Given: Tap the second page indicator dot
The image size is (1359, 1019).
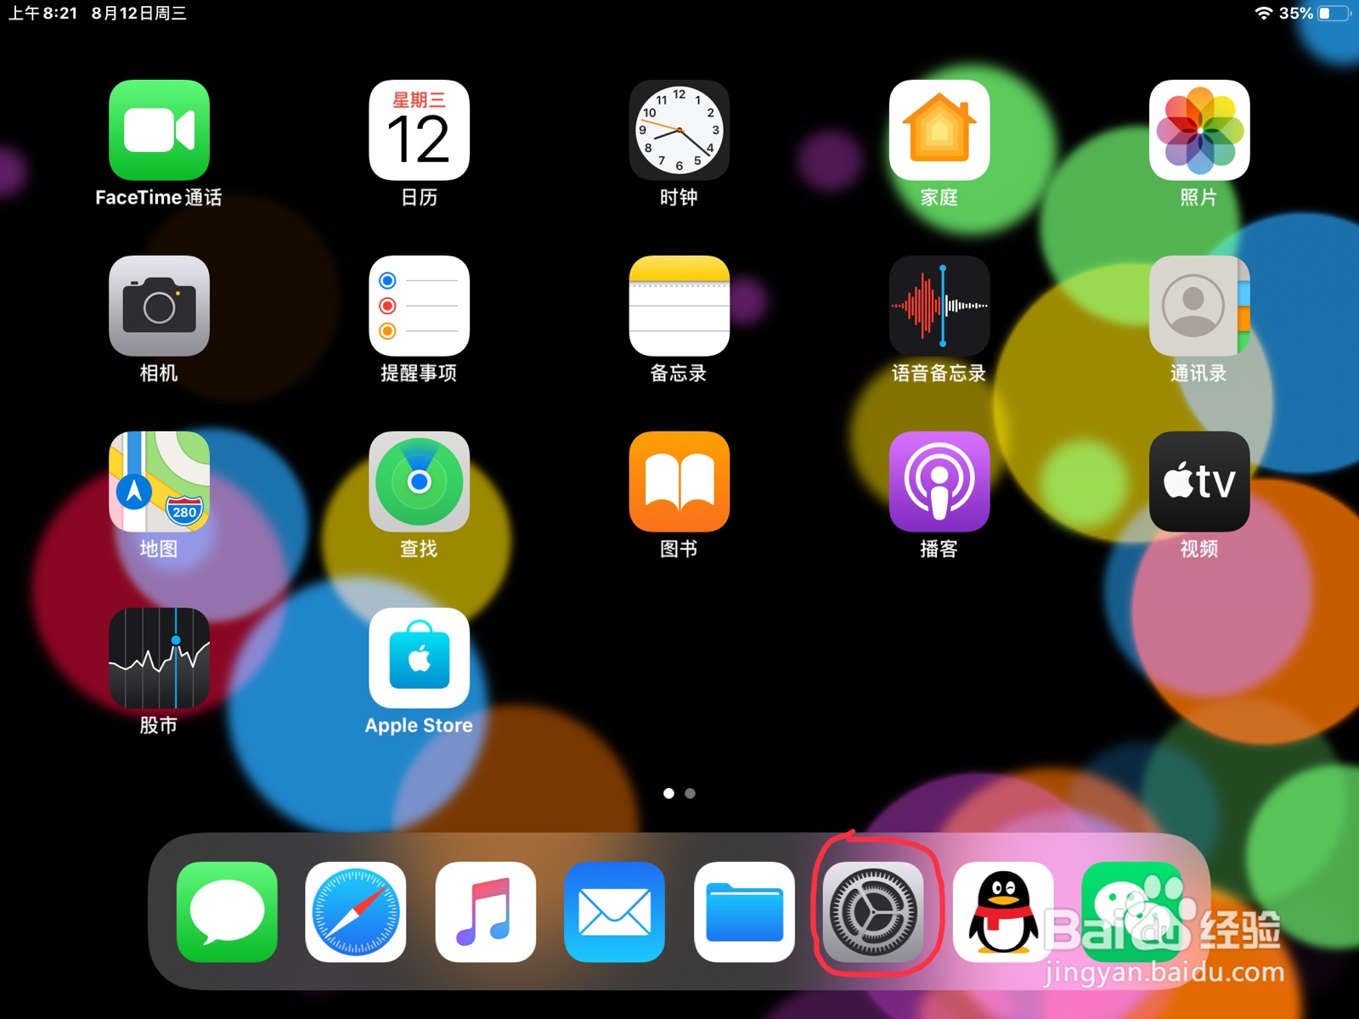Looking at the screenshot, I should [690, 793].
